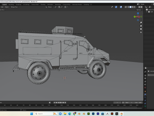Viewport: 154px width, 116px height.
Task: Jump to previous keyframe
Action: 56,102
